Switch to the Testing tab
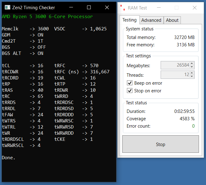Viewport: 206px width, 185px height. [129, 20]
